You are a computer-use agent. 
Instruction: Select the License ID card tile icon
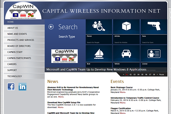pyautogui.click(x=154, y=54)
